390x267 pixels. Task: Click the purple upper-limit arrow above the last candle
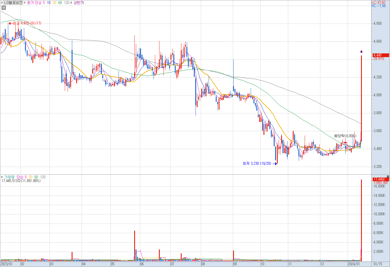[x=361, y=52]
